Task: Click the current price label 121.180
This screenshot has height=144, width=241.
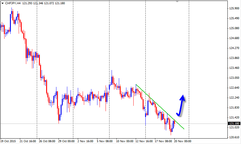Action: (x=234, y=124)
